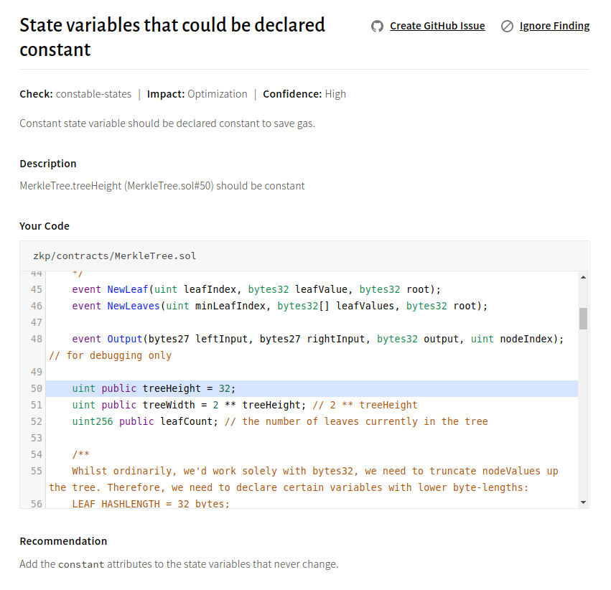The image size is (611, 590).
Task: Click the Impact: Optimization label
Action: (197, 94)
